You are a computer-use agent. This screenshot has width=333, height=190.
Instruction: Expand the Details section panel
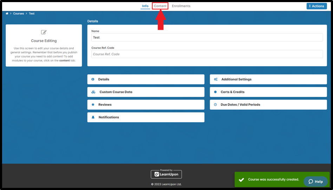click(x=146, y=79)
